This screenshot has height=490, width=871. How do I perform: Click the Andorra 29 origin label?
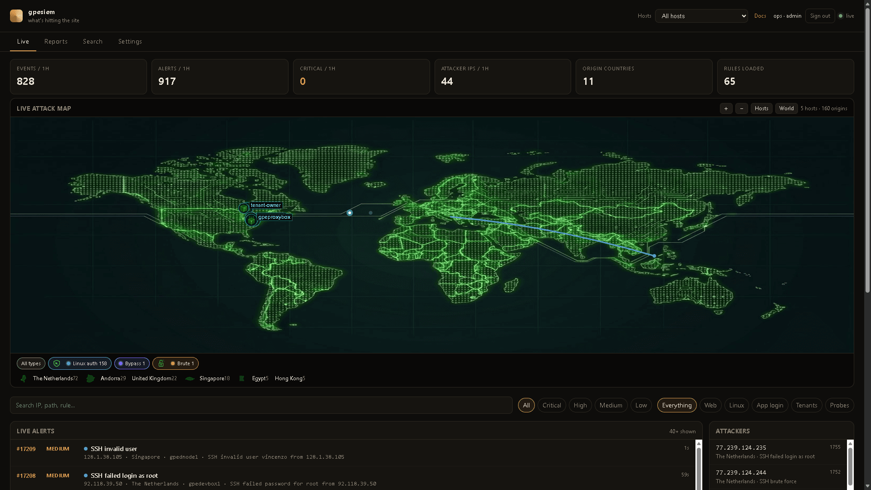pos(113,378)
